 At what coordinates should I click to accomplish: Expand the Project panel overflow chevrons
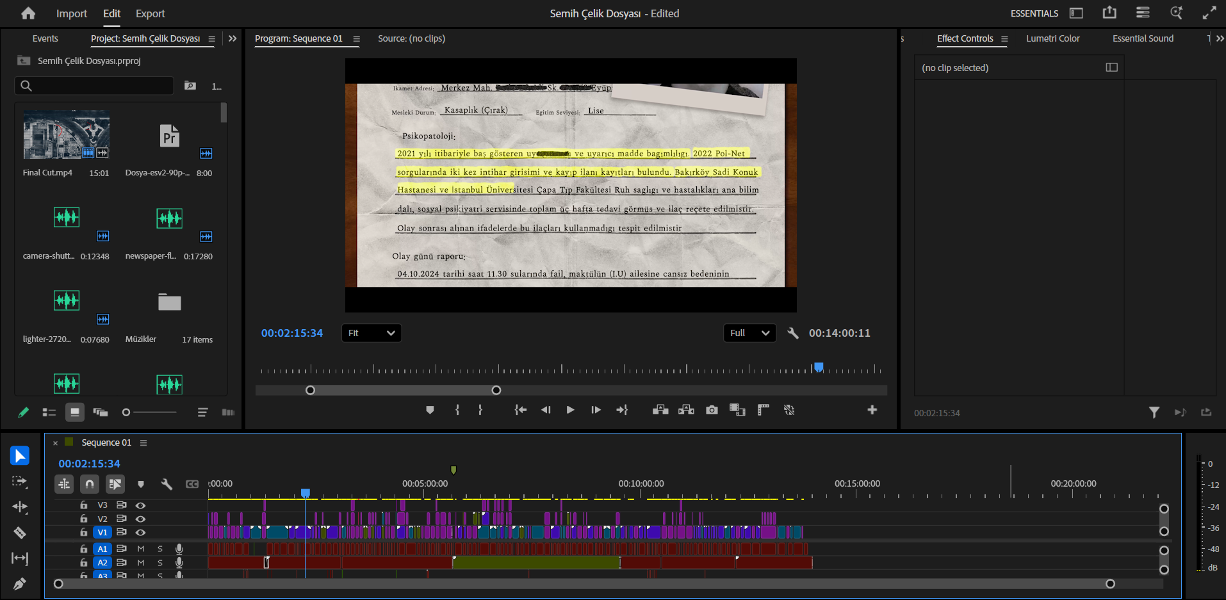(x=233, y=38)
